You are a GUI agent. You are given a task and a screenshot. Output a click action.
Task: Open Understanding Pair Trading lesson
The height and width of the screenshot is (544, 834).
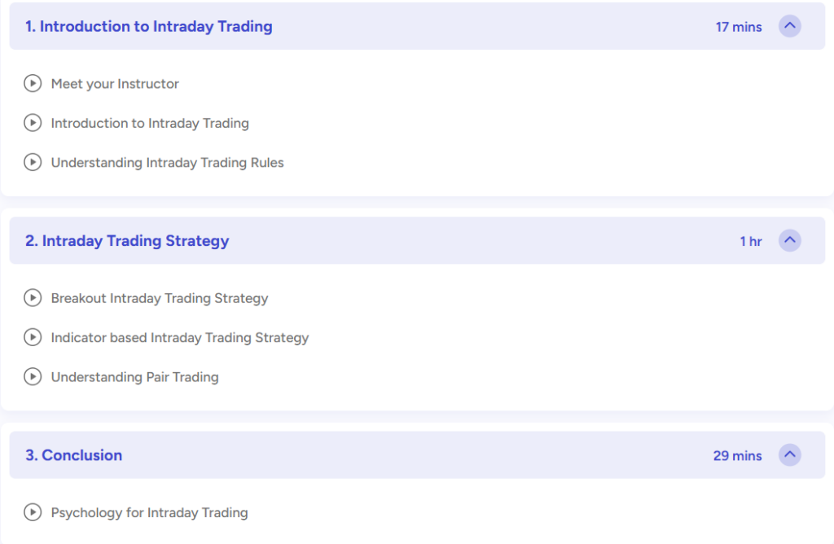click(x=134, y=377)
